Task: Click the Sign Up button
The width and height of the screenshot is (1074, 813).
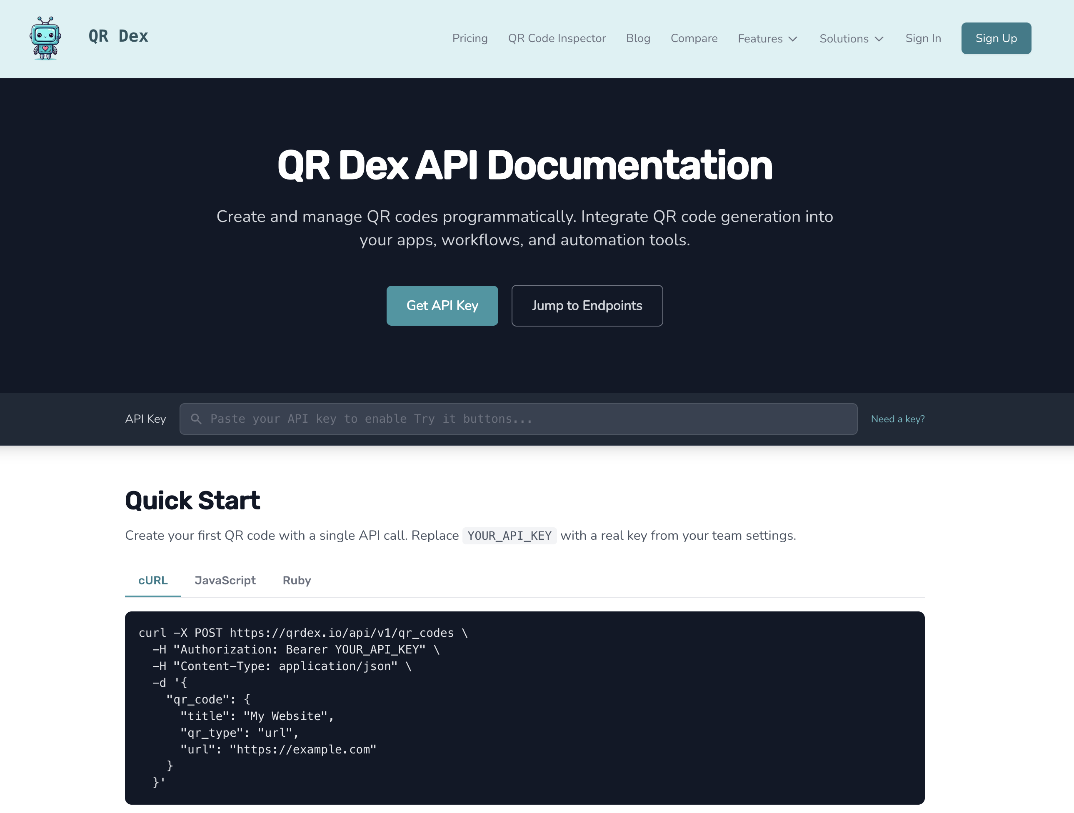Action: (996, 38)
